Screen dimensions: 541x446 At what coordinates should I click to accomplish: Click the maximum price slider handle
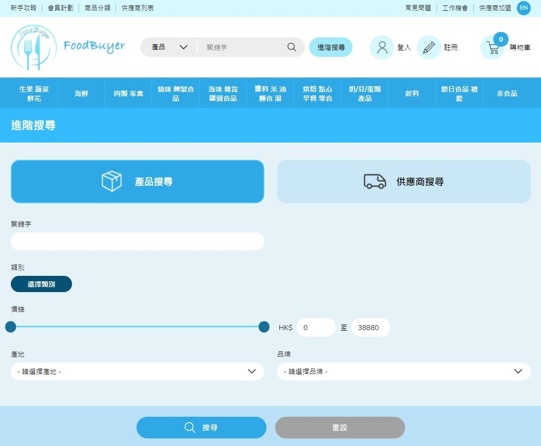pyautogui.click(x=264, y=327)
